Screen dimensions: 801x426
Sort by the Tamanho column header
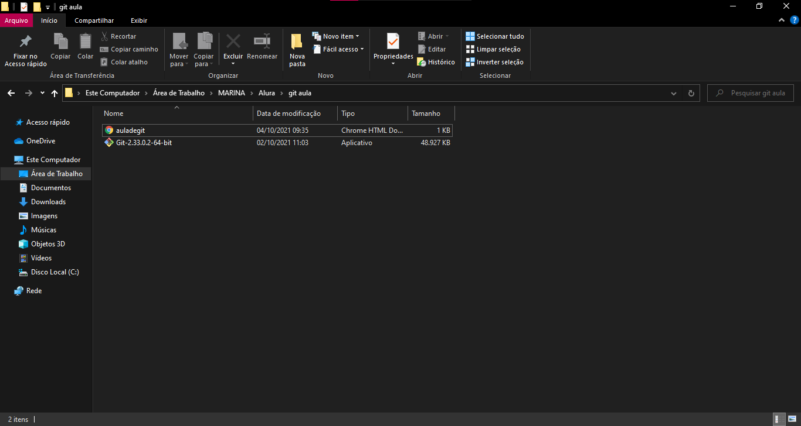[x=431, y=114]
